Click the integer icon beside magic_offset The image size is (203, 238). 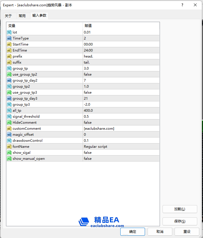(9, 135)
